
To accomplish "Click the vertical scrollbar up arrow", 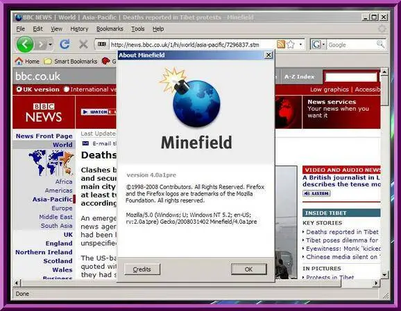I will click(x=384, y=72).
